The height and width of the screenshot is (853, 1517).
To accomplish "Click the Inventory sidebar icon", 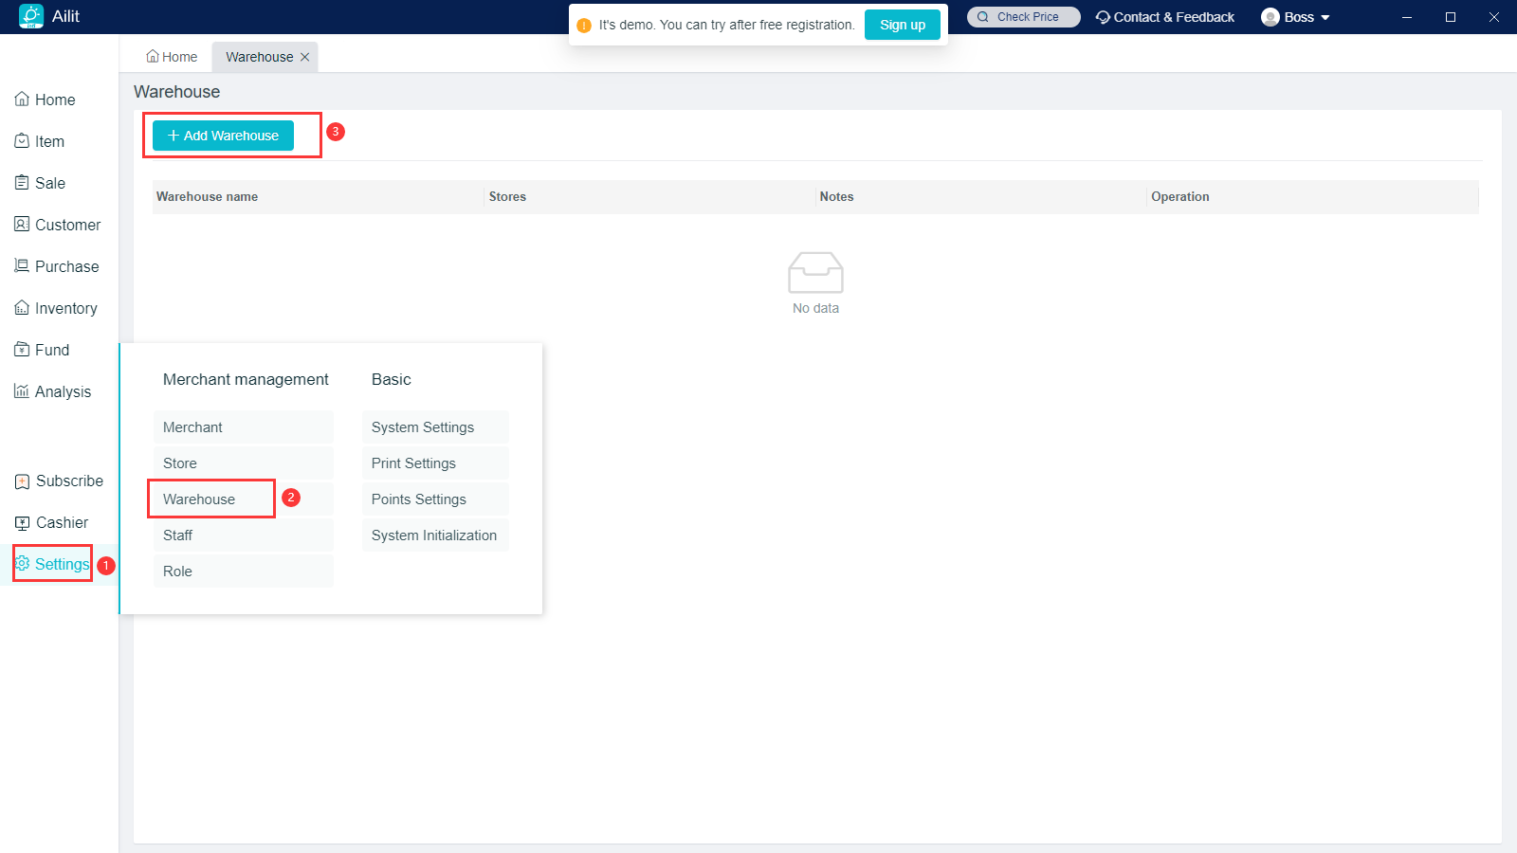I will [x=22, y=308].
